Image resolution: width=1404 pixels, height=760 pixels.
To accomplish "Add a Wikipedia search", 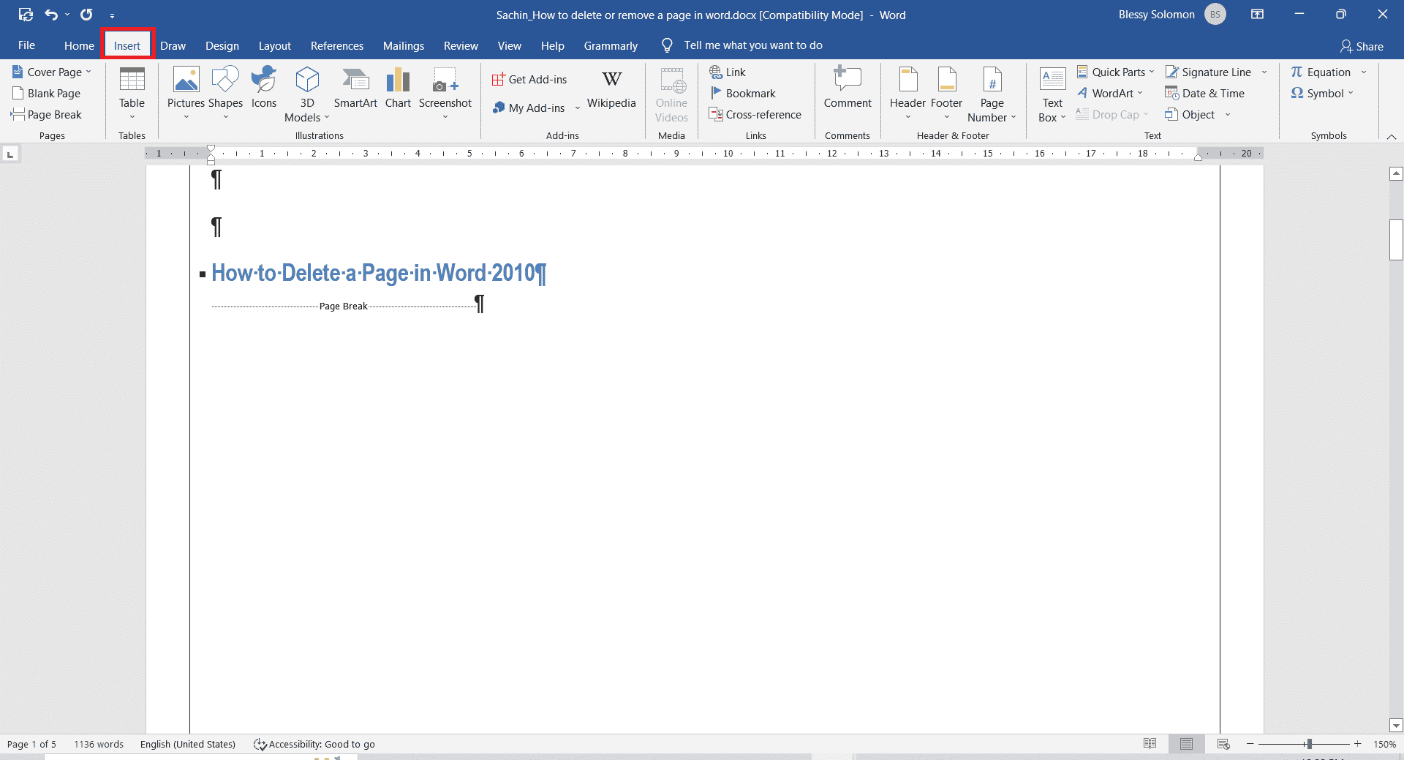I will 611,88.
